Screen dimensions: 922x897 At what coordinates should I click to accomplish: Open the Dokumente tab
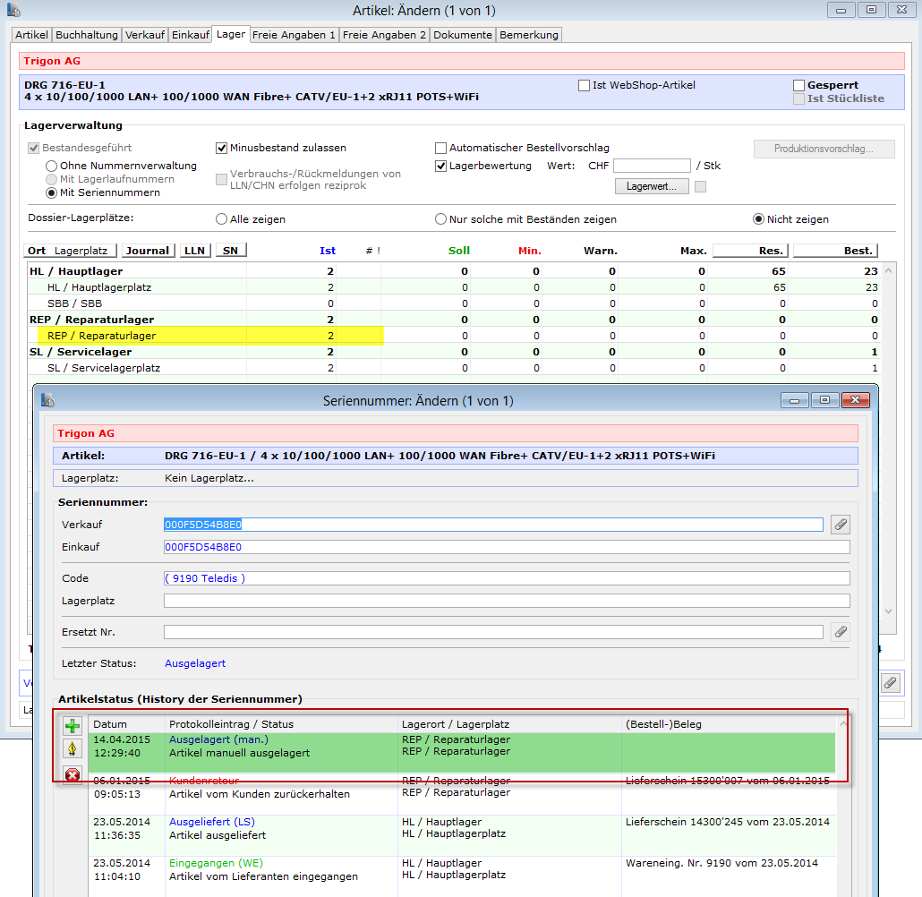point(463,35)
